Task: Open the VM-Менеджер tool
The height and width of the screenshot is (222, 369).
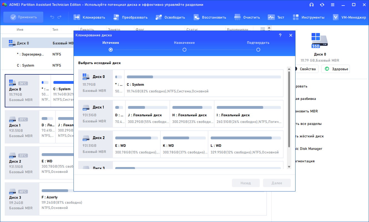Action: pyautogui.click(x=349, y=17)
